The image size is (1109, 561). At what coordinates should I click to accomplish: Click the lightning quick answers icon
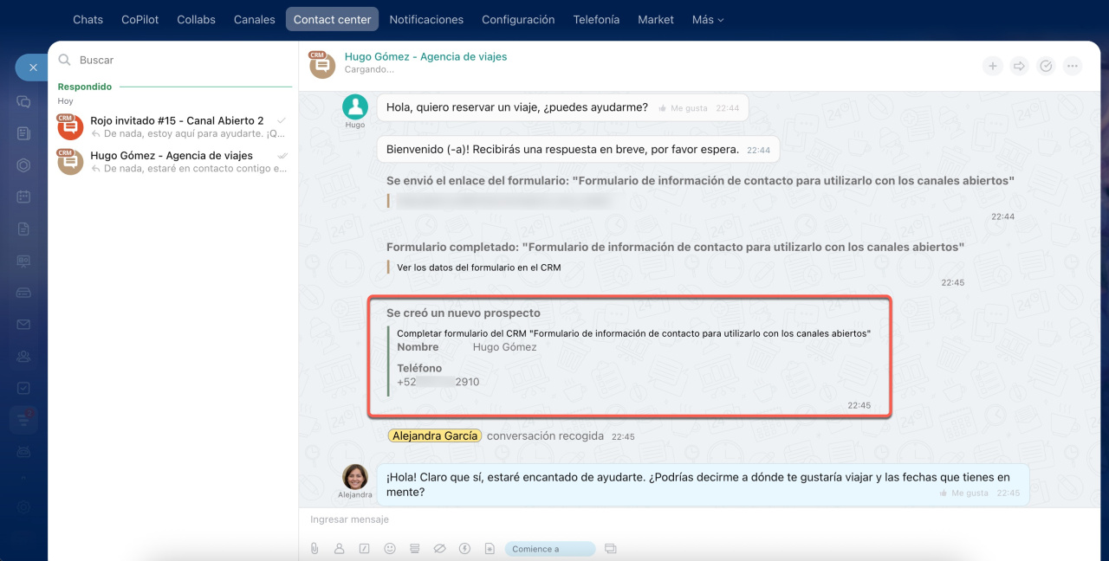[x=464, y=548]
